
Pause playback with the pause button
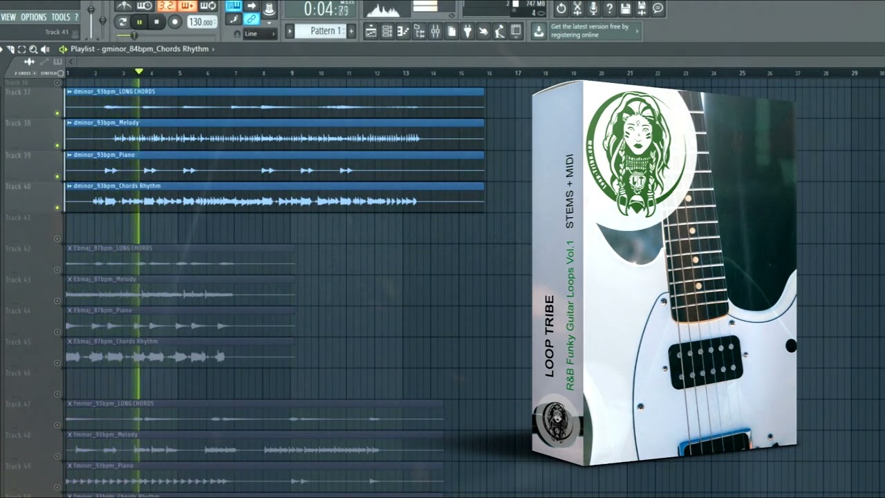[140, 23]
